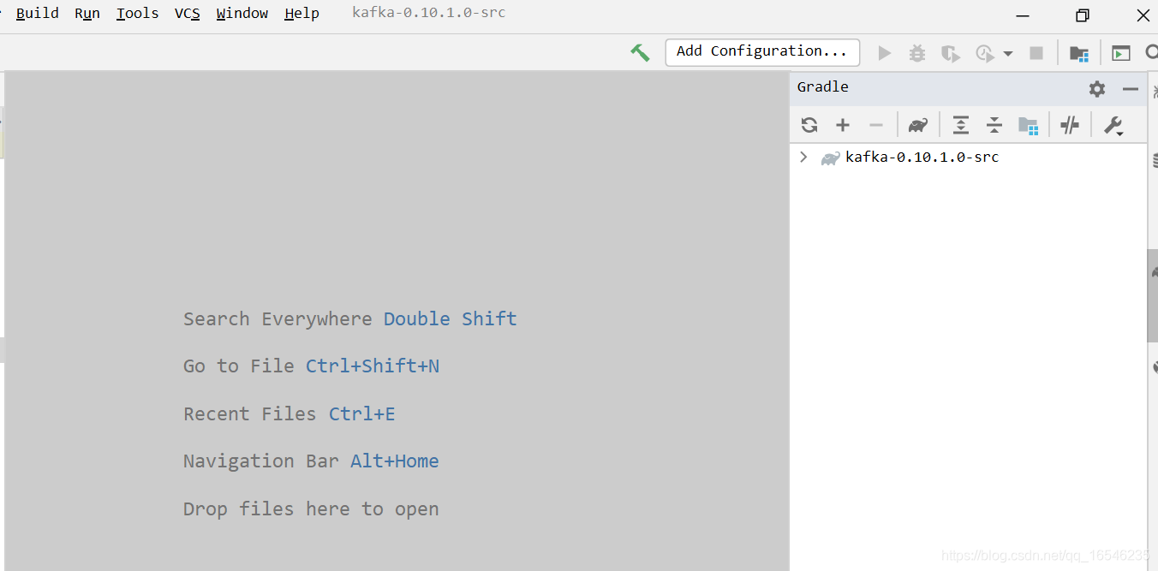
Task: Expand the kafka-0.10.1.0-src Gradle node
Action: (x=803, y=157)
